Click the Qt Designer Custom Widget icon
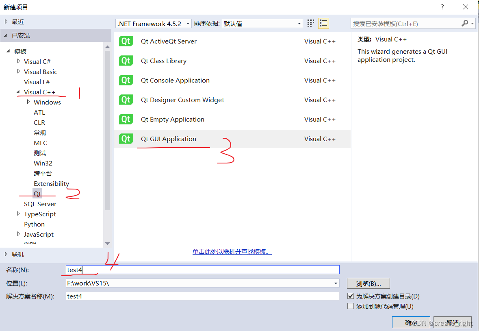 point(126,100)
